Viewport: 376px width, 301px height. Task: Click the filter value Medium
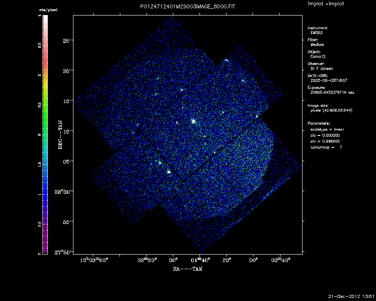[317, 45]
